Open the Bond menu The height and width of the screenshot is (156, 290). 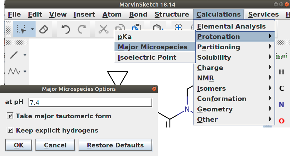click(138, 14)
